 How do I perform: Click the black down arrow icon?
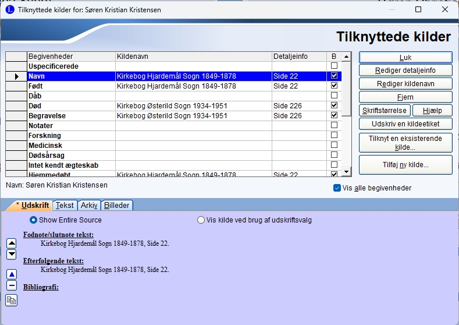tap(11, 255)
